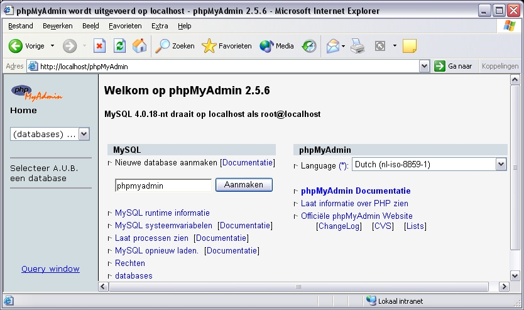Open the databases link
524x310 pixels.
point(134,275)
